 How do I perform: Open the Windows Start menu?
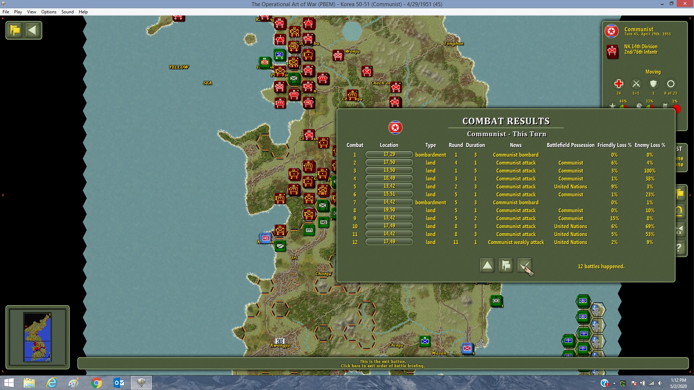pyautogui.click(x=9, y=383)
